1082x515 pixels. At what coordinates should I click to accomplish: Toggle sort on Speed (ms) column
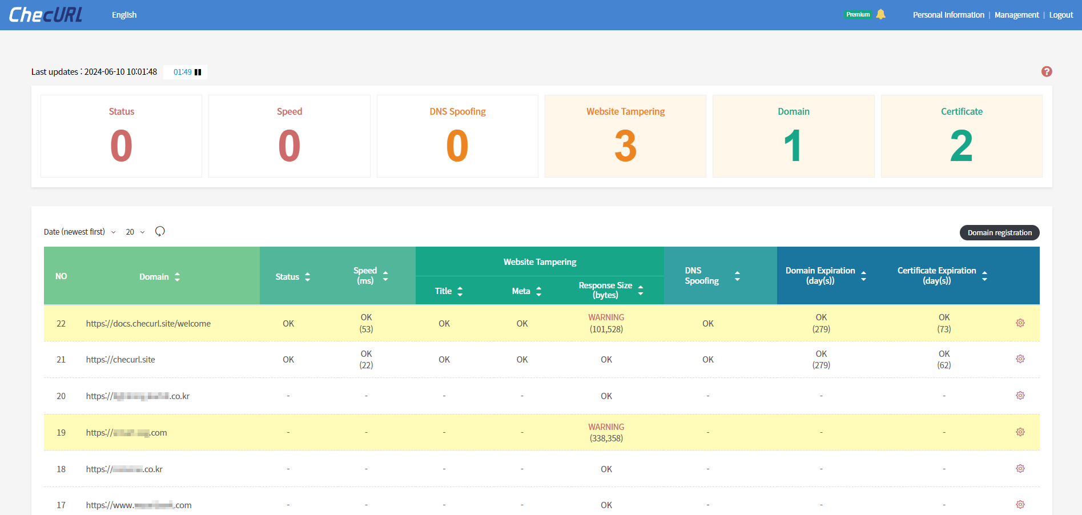pos(385,276)
